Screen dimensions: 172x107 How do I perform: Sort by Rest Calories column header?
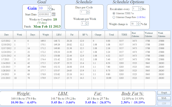point(138,35)
